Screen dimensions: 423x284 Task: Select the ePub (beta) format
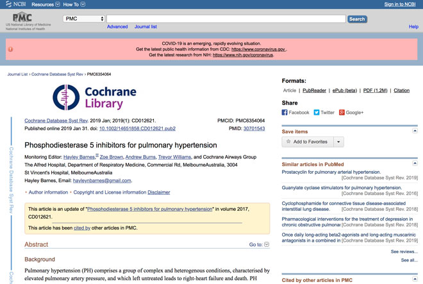[x=345, y=90]
